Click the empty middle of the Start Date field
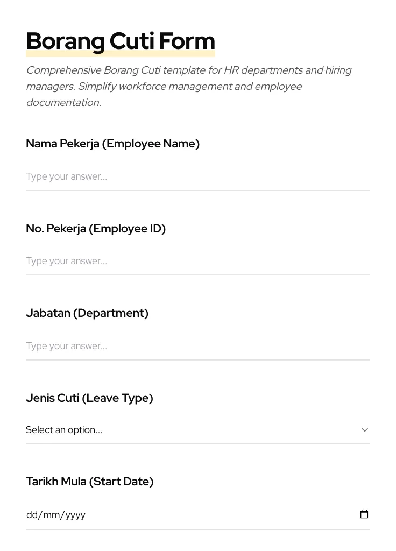396x551 pixels. (215, 515)
